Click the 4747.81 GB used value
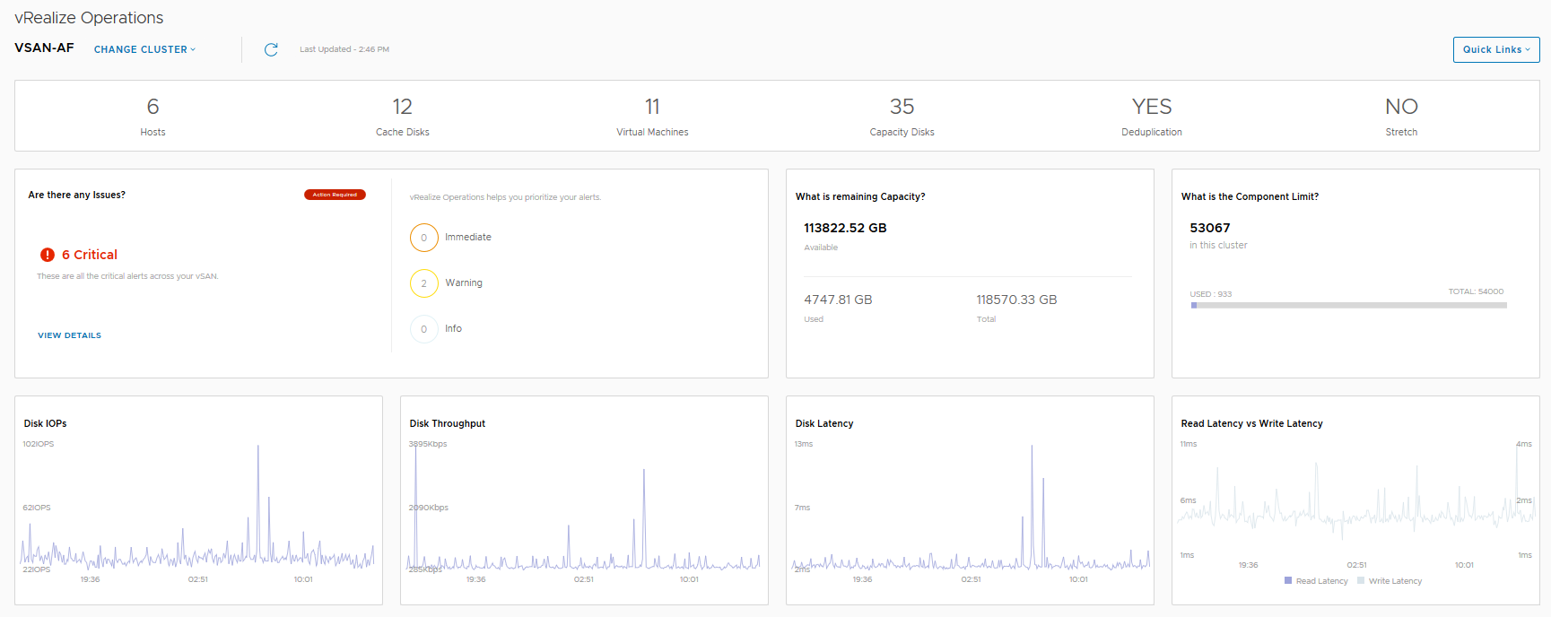Image resolution: width=1551 pixels, height=617 pixels. [838, 300]
